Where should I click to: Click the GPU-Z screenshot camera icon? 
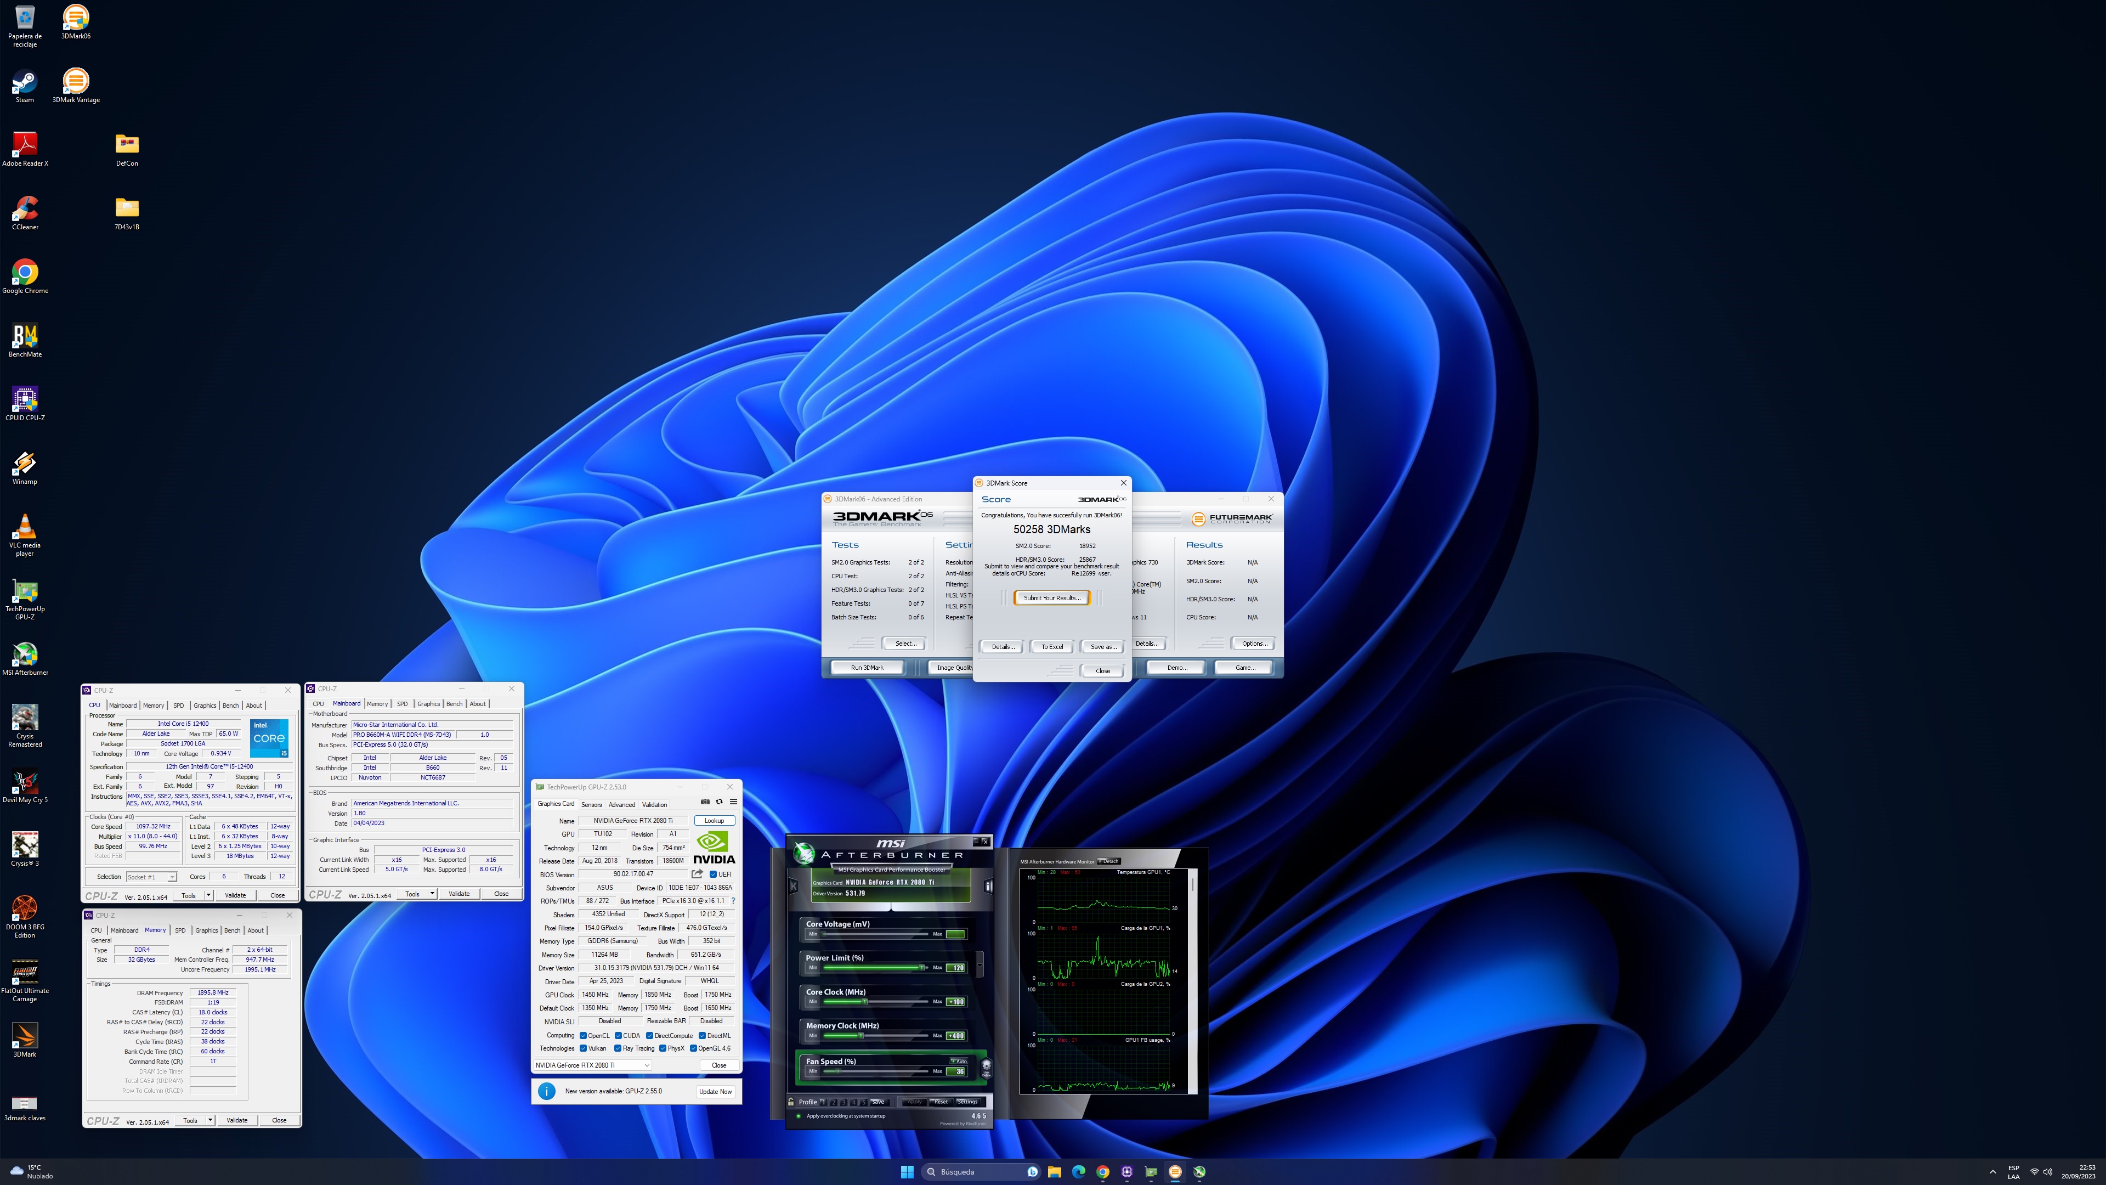point(705,802)
